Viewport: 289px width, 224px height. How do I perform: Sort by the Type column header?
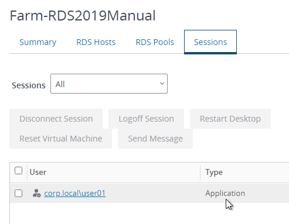(214, 173)
